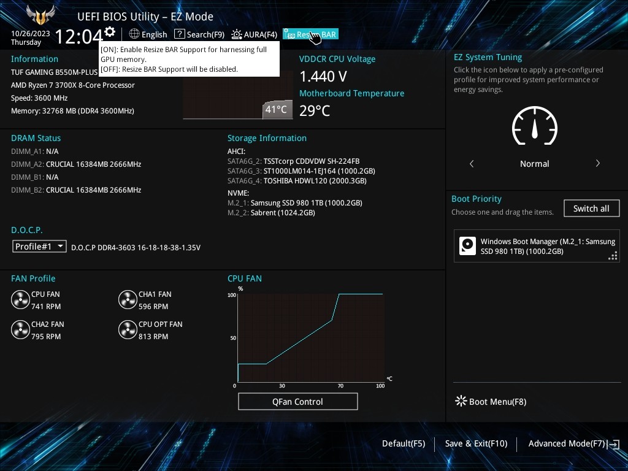Click the globe language icon
The width and height of the screenshot is (628, 471).
(x=134, y=34)
